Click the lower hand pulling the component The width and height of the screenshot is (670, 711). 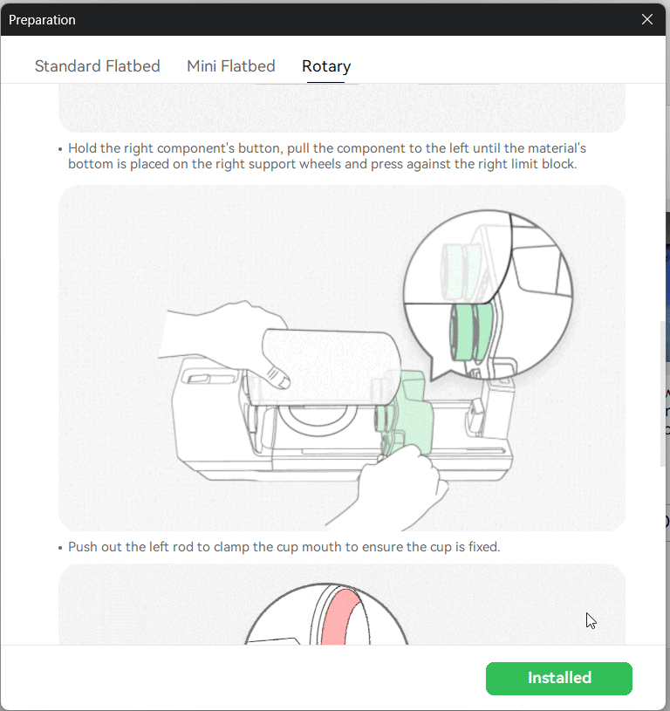pos(389,489)
